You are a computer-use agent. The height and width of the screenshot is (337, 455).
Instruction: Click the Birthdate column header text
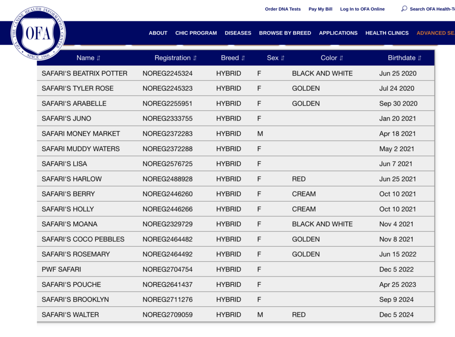[x=402, y=58]
